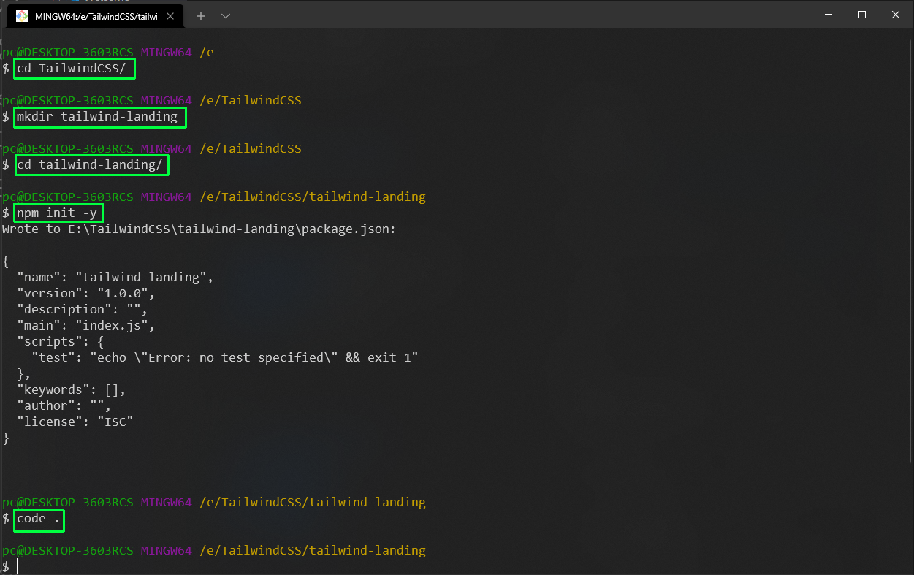Click the '/e' path in the first prompt line
The height and width of the screenshot is (575, 914).
point(207,53)
